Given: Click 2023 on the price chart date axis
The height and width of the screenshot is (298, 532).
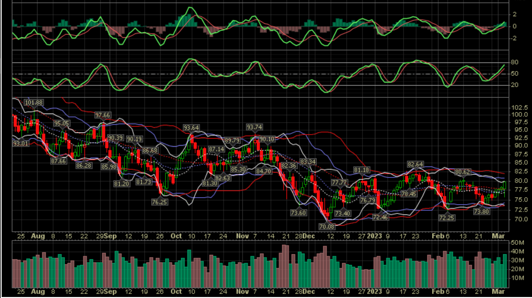Looking at the screenshot, I should click(374, 236).
